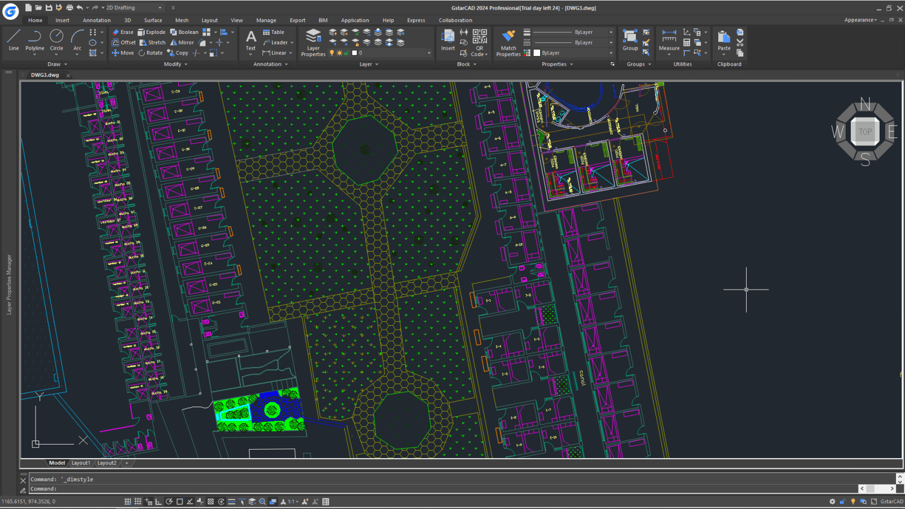
Task: Toggle ortho mode in the status bar
Action: pos(158,501)
